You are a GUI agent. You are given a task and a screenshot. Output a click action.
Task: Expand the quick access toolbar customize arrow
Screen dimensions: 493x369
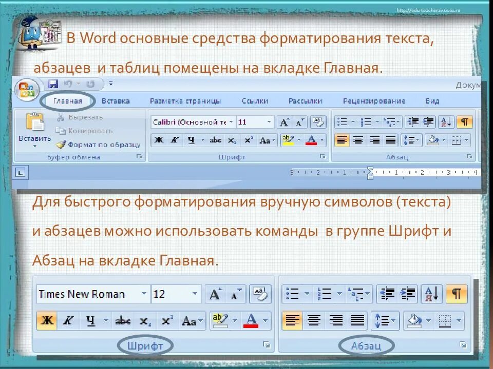click(111, 84)
